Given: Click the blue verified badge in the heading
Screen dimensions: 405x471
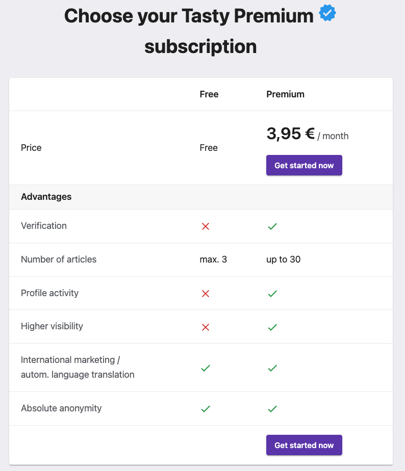Looking at the screenshot, I should point(327,13).
